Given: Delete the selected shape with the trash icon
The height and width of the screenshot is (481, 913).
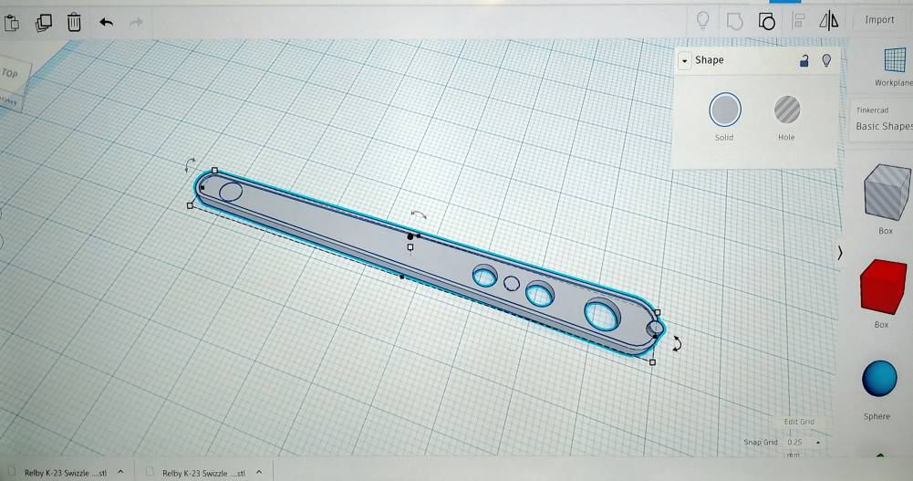Looking at the screenshot, I should (x=74, y=23).
